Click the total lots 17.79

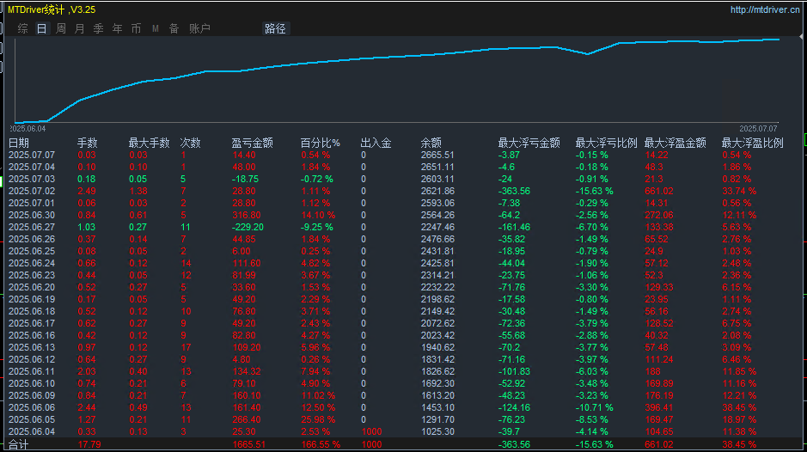[x=89, y=445]
